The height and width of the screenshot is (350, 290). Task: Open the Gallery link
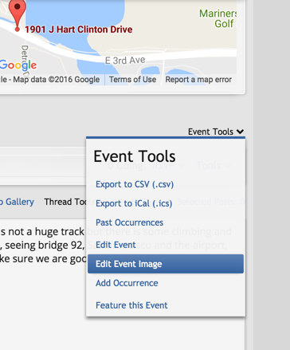17,202
